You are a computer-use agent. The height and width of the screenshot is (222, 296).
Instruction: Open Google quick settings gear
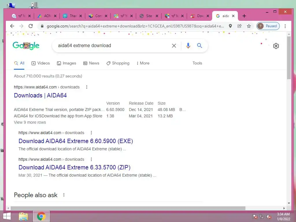[x=276, y=46]
